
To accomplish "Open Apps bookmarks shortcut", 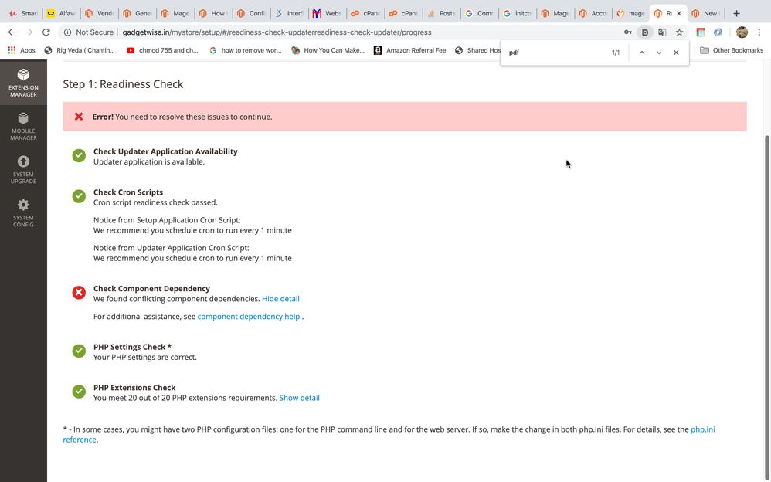I will coord(22,50).
